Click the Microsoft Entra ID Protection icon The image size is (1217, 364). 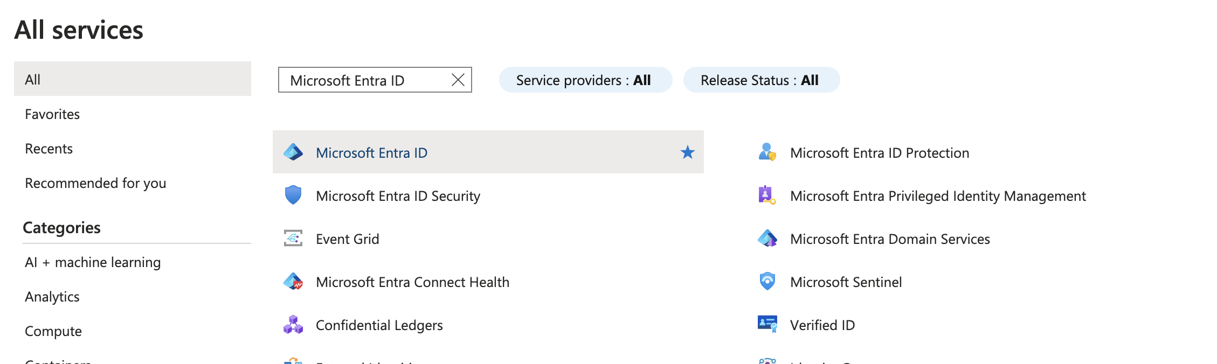pos(767,152)
